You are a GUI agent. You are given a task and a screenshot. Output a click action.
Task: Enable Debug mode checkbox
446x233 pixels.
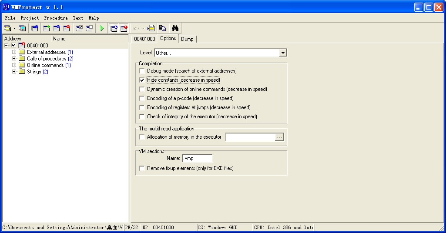click(x=142, y=71)
